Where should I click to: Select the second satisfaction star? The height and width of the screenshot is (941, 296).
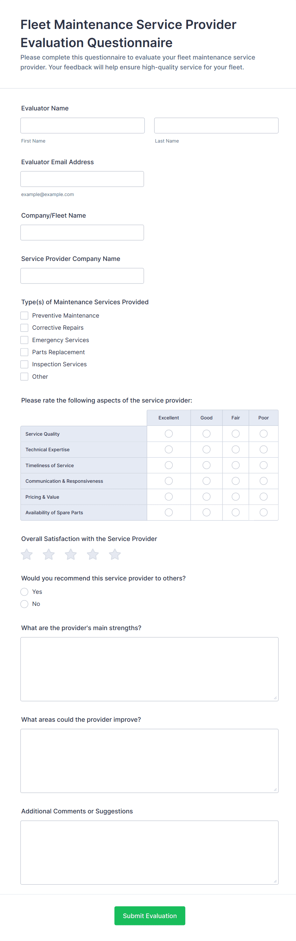(x=49, y=554)
